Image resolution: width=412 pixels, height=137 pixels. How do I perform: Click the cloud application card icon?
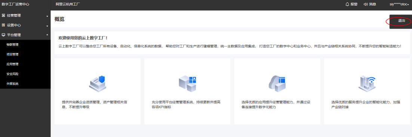pos(277,83)
